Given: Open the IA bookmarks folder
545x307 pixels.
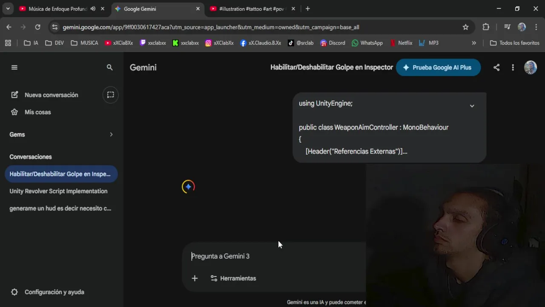Looking at the screenshot, I should coord(31,43).
